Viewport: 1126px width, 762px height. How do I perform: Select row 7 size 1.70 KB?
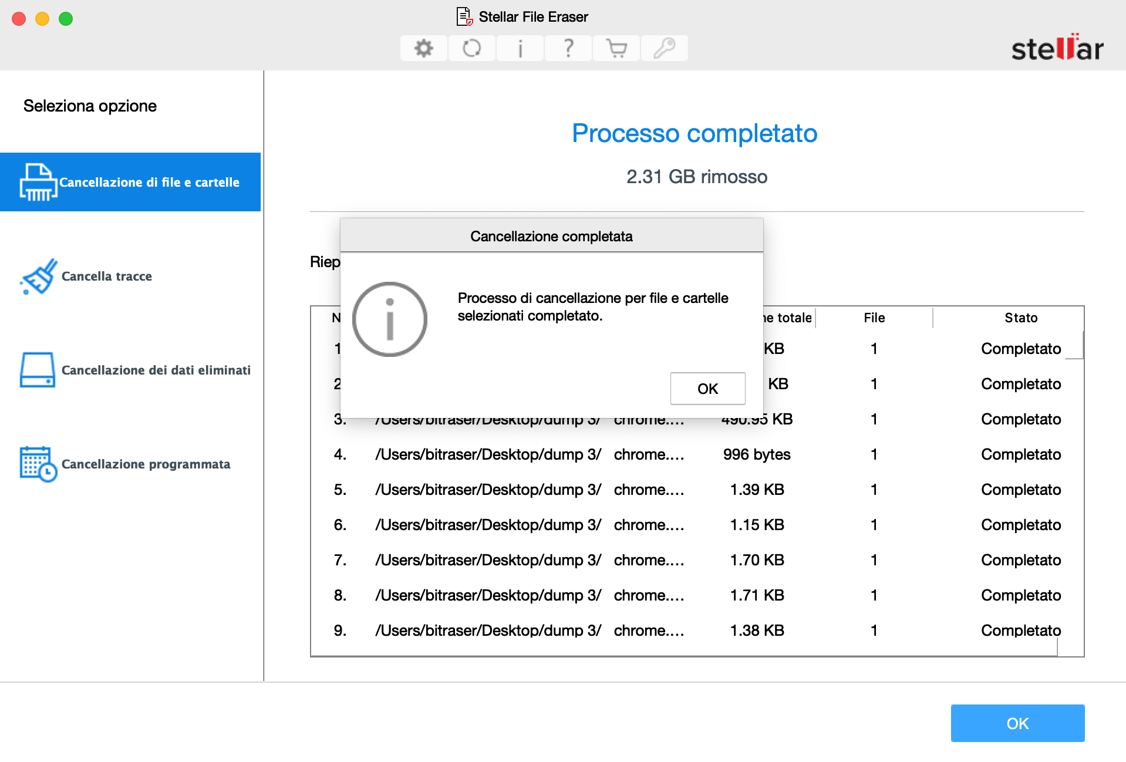pyautogui.click(x=697, y=560)
